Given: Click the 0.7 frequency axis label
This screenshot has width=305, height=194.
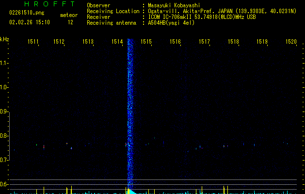Looking at the screenshot, I should click(x=4, y=160).
